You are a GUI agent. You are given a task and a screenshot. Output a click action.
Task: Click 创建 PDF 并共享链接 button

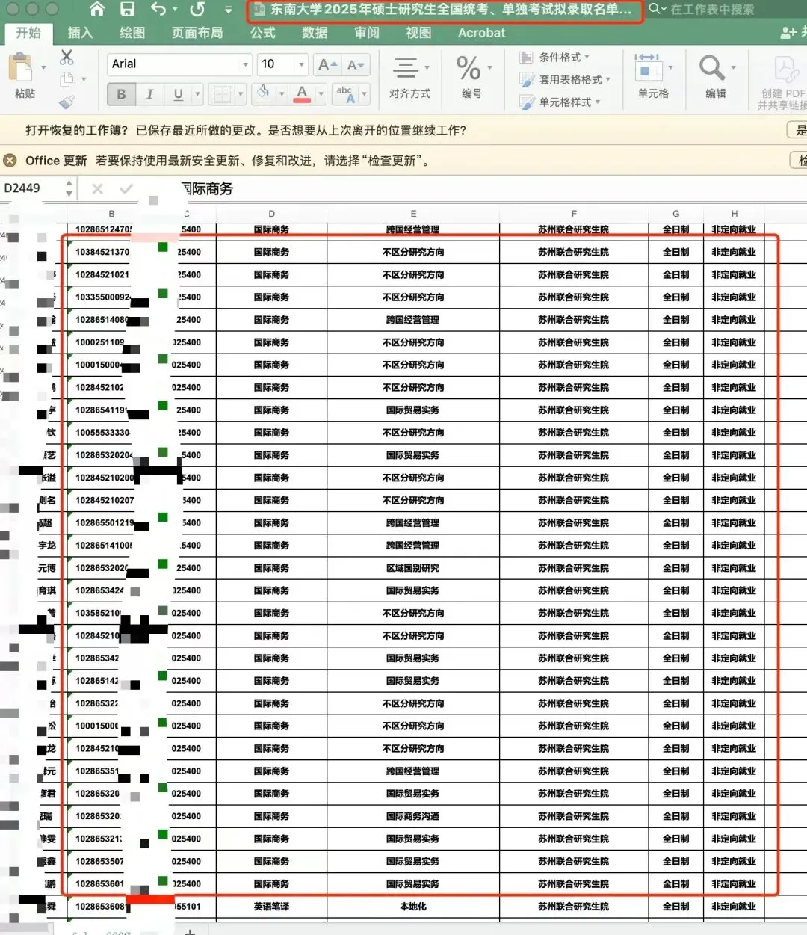pyautogui.click(x=783, y=81)
